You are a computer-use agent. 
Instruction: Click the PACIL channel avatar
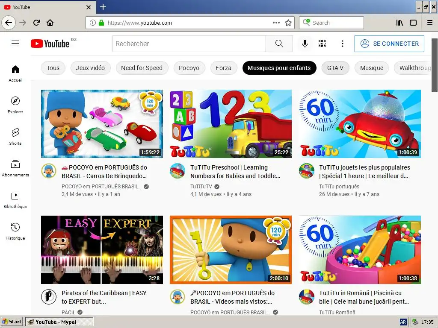pos(49,296)
